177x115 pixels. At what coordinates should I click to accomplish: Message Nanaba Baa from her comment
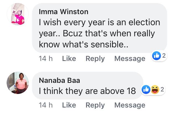click(129, 105)
